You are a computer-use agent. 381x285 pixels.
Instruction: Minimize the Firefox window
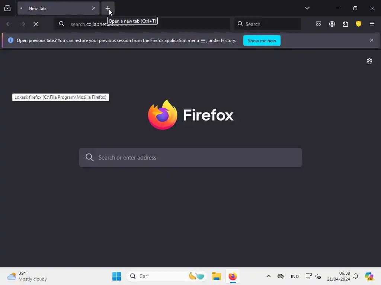[x=338, y=8]
